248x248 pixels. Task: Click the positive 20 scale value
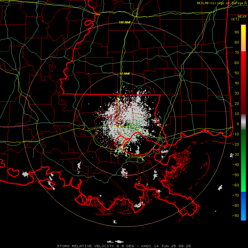[x=237, y=104]
